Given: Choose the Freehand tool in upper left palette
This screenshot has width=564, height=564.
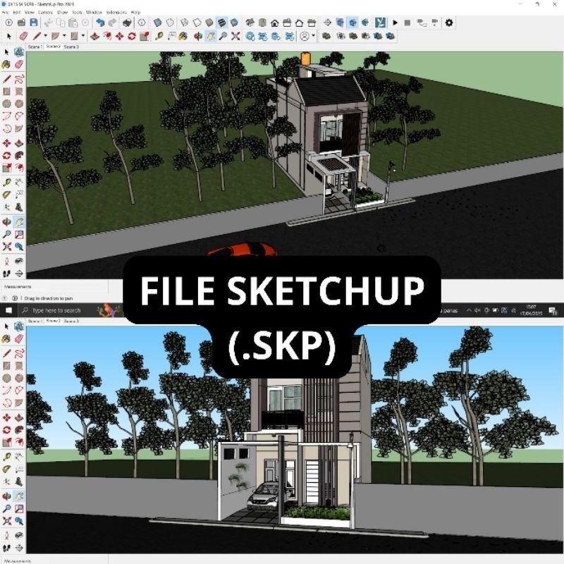Looking at the screenshot, I should coord(19,79).
